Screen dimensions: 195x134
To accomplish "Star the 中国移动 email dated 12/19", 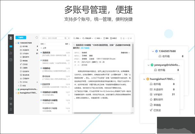I will click(x=69, y=71).
